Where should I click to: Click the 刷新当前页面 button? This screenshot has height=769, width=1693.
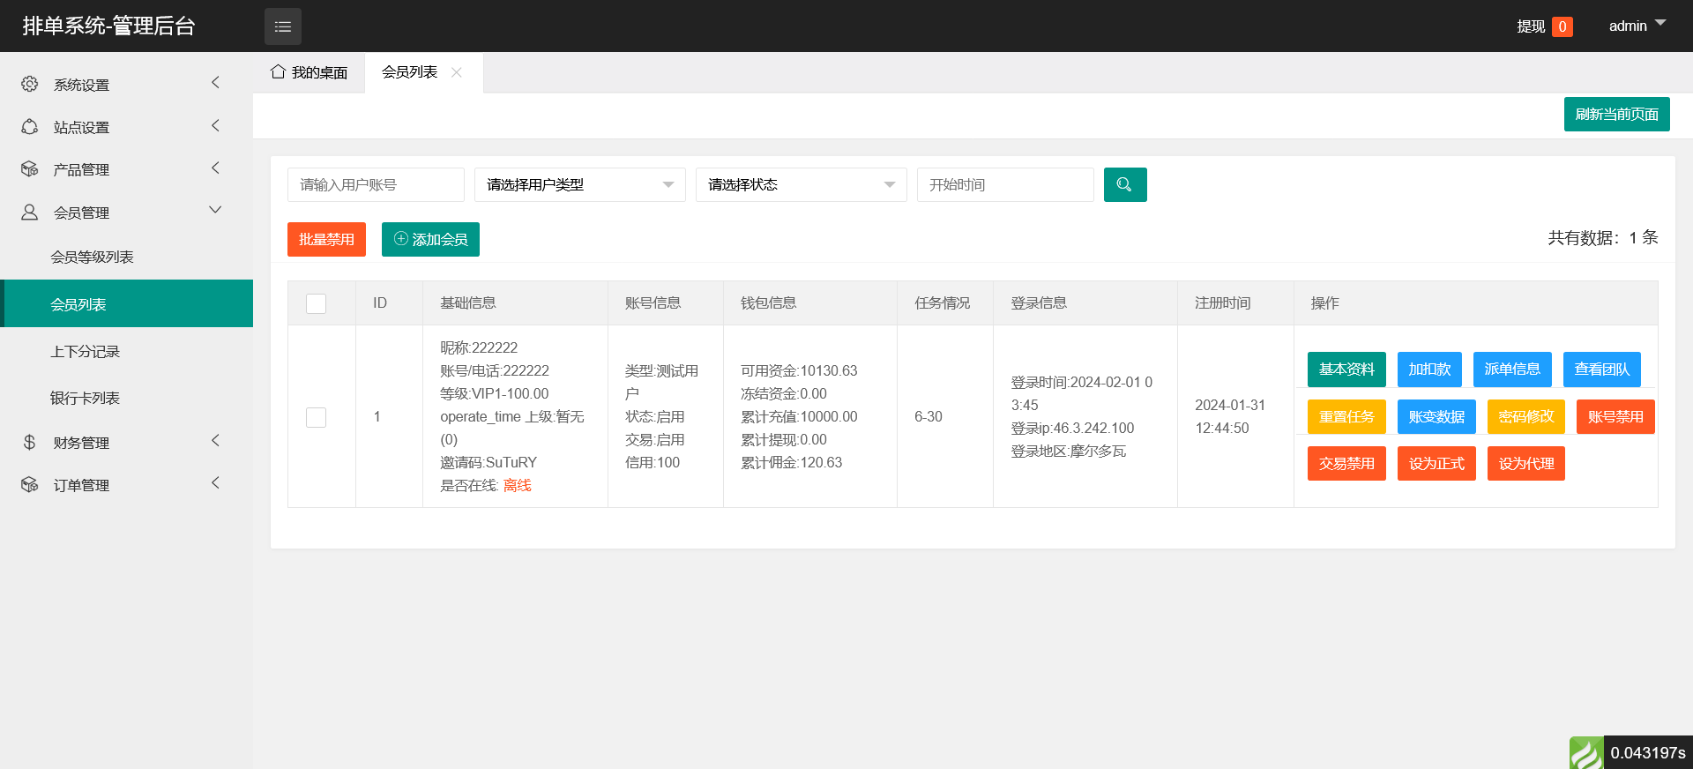pyautogui.click(x=1616, y=114)
